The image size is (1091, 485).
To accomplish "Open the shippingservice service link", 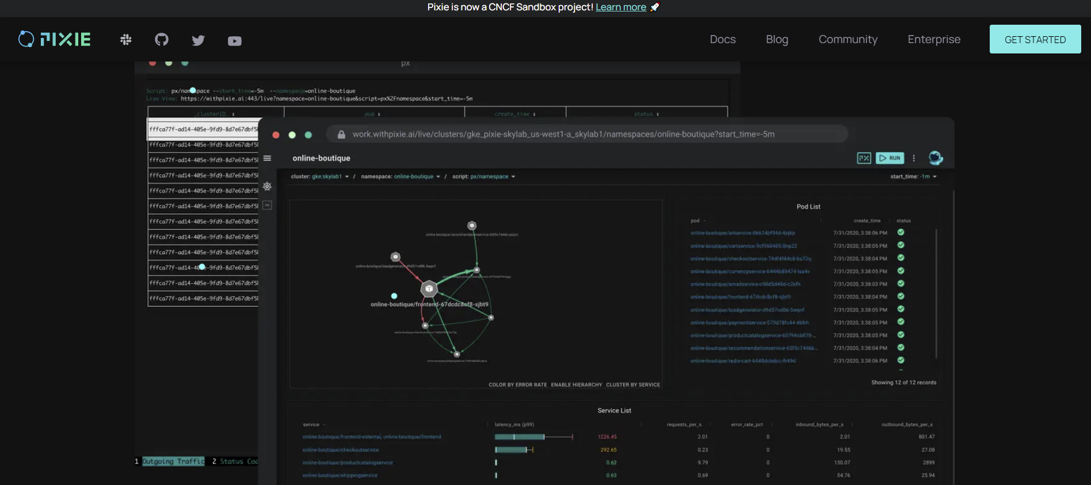I will [339, 475].
